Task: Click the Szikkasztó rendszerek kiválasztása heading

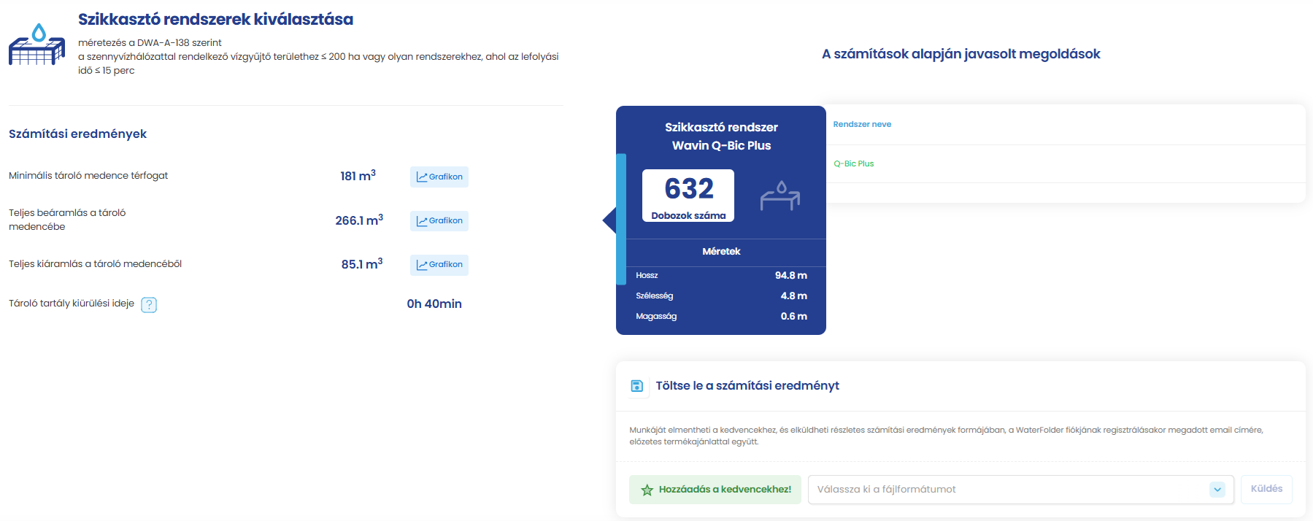Action: (x=215, y=20)
